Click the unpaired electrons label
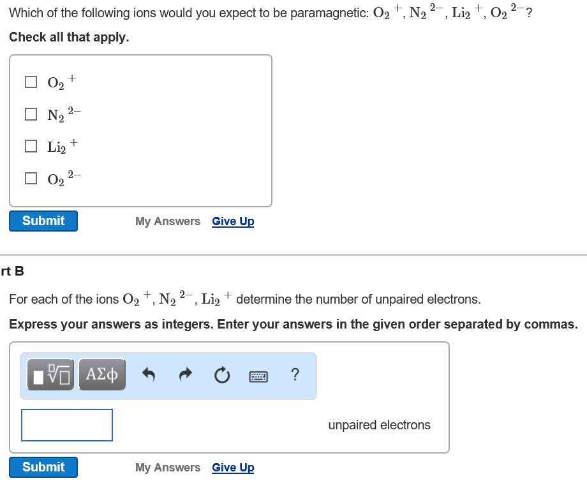Screen dimensions: 587x488 [379, 425]
